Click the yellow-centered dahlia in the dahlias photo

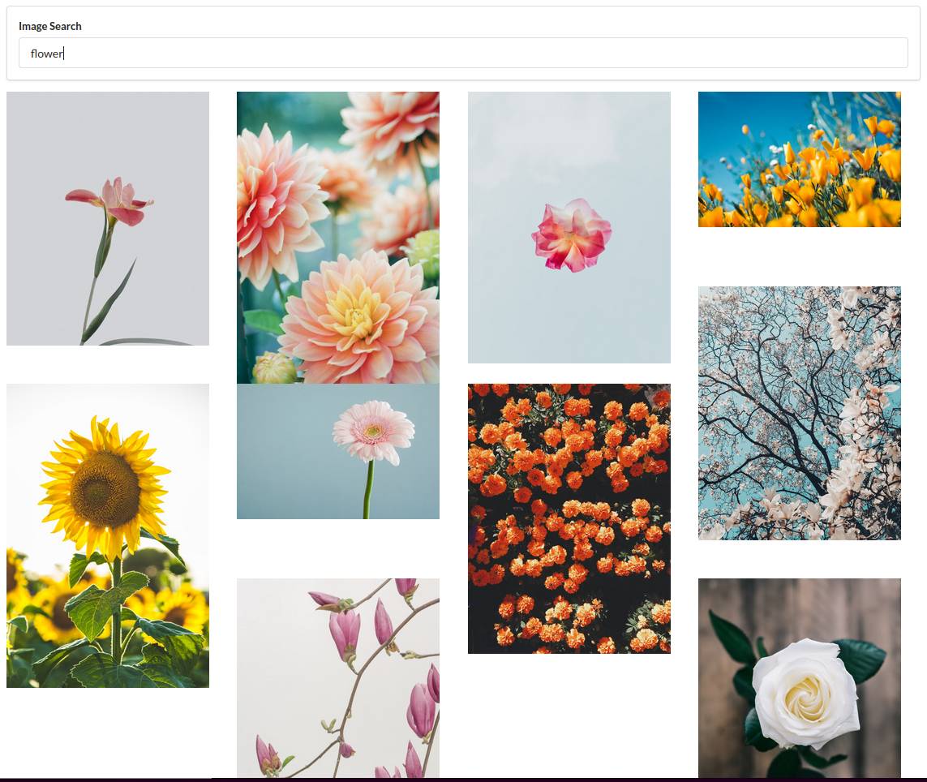[x=358, y=312]
